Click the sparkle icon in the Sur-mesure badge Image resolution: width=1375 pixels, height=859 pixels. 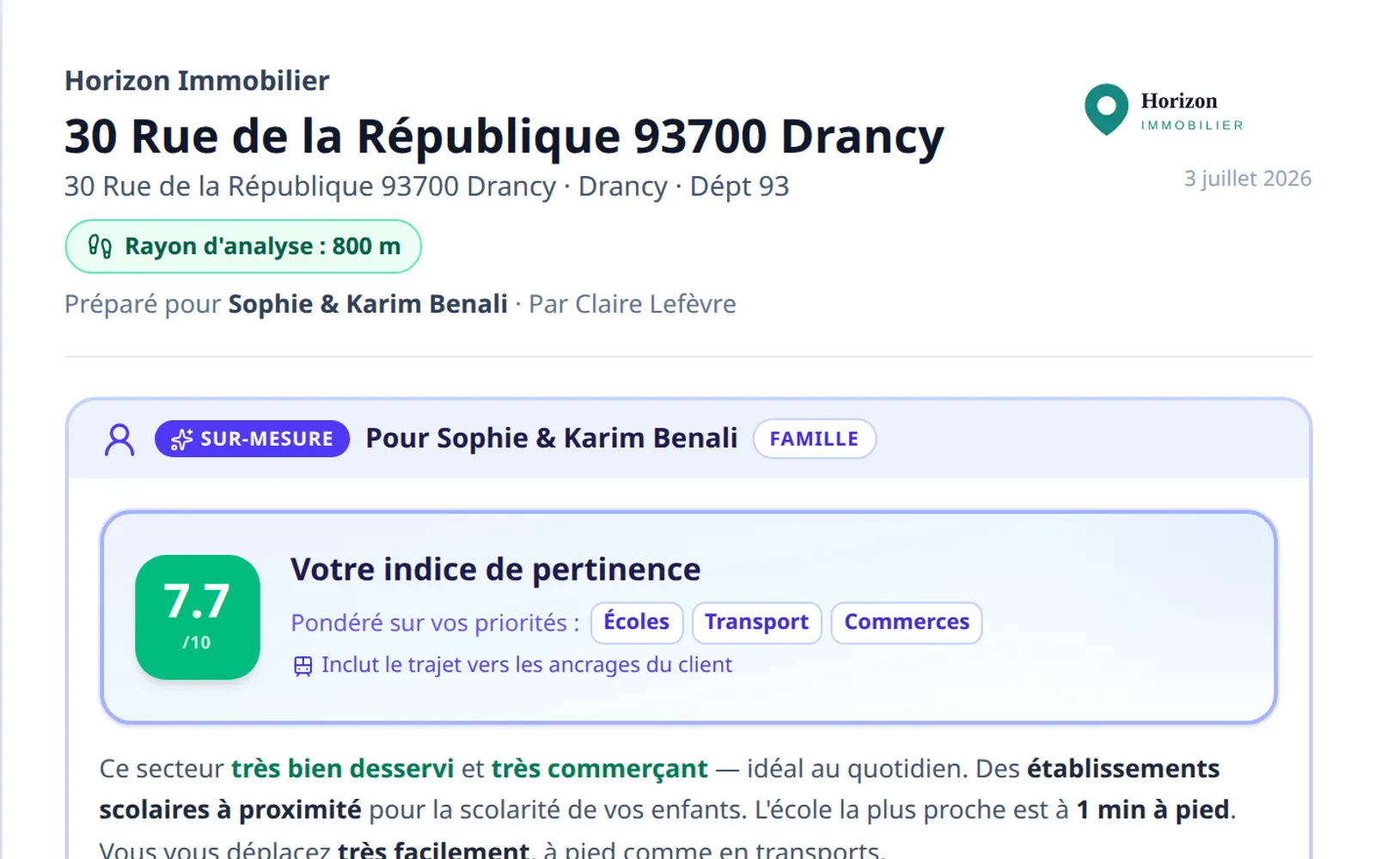tap(181, 439)
